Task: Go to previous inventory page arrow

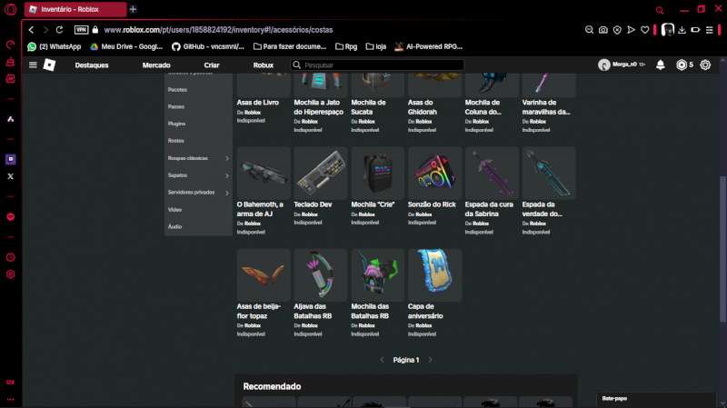Action: coord(382,360)
